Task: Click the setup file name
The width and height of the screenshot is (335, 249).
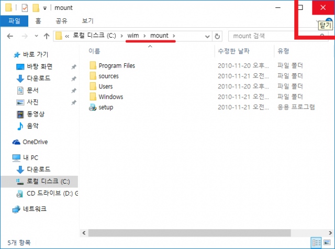Action: point(106,107)
